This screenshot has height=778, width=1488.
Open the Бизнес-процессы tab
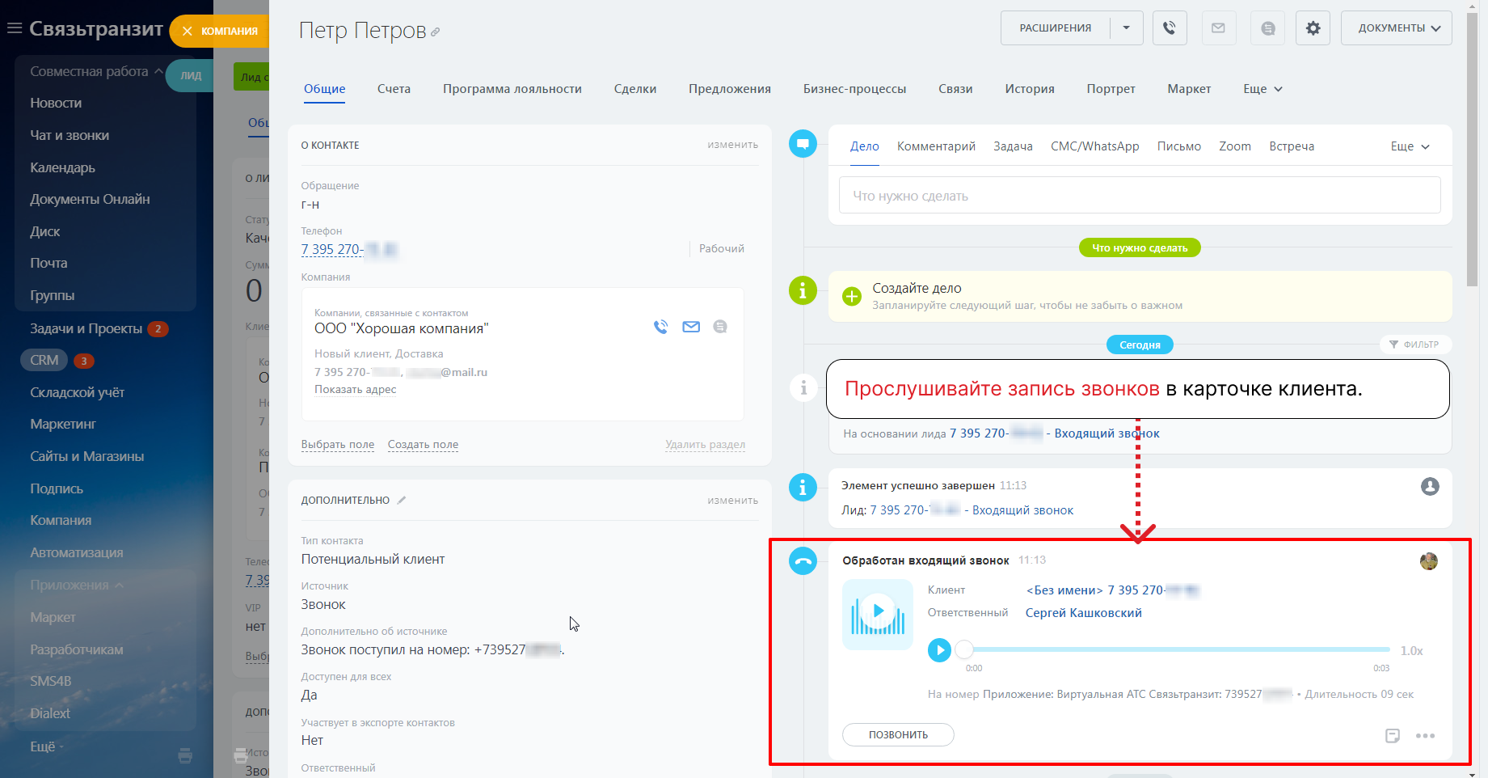(x=854, y=89)
